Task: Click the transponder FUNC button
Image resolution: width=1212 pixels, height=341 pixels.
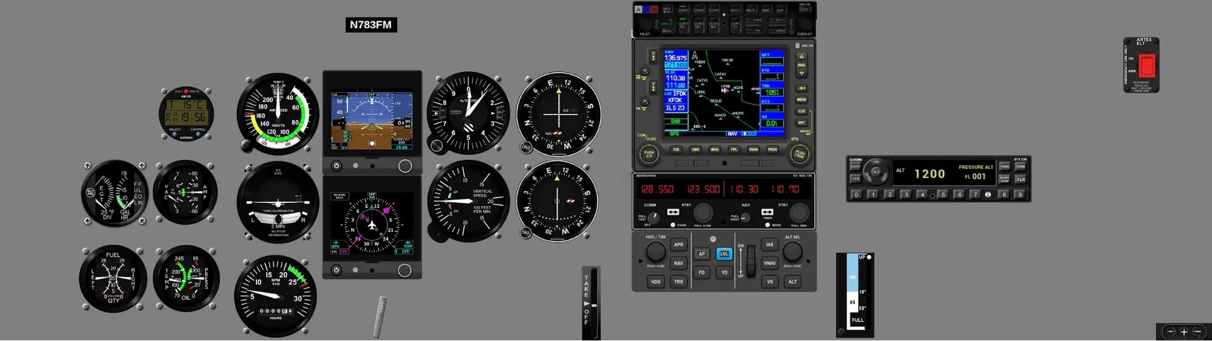Action: click(1005, 167)
